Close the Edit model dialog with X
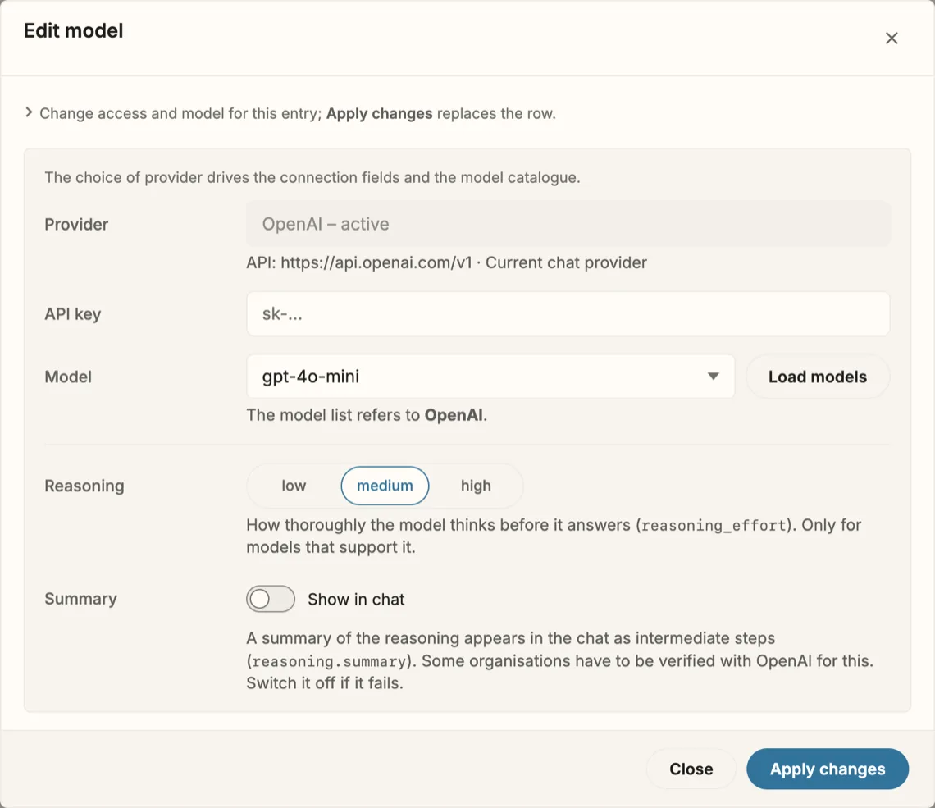Viewport: 935px width, 808px height. [892, 39]
